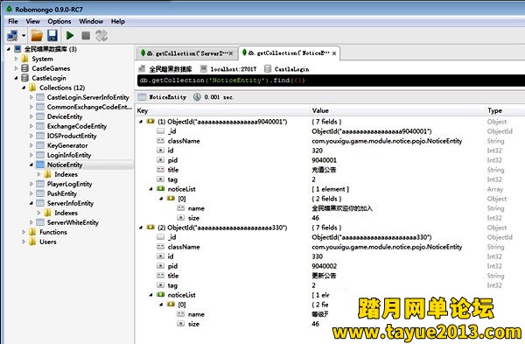Expand the Users folder
The width and height of the screenshot is (525, 344).
pyautogui.click(x=24, y=242)
